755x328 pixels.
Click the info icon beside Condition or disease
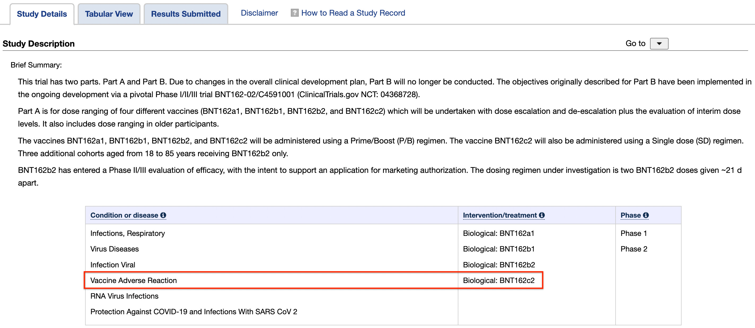pyautogui.click(x=163, y=215)
